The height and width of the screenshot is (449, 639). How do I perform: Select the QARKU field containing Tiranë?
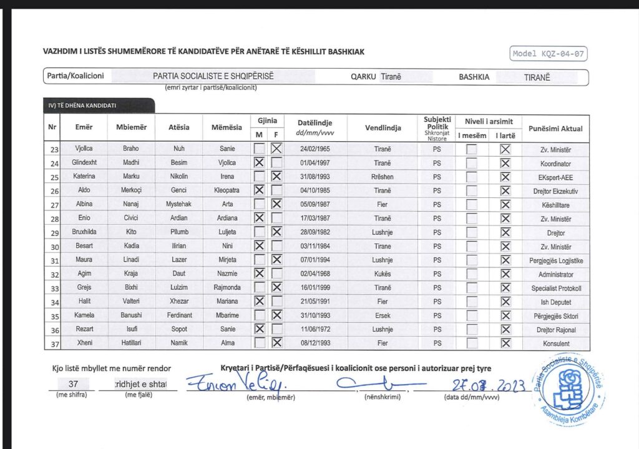[406, 77]
